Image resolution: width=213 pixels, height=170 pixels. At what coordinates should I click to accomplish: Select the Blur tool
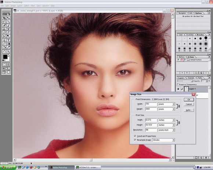4,36
